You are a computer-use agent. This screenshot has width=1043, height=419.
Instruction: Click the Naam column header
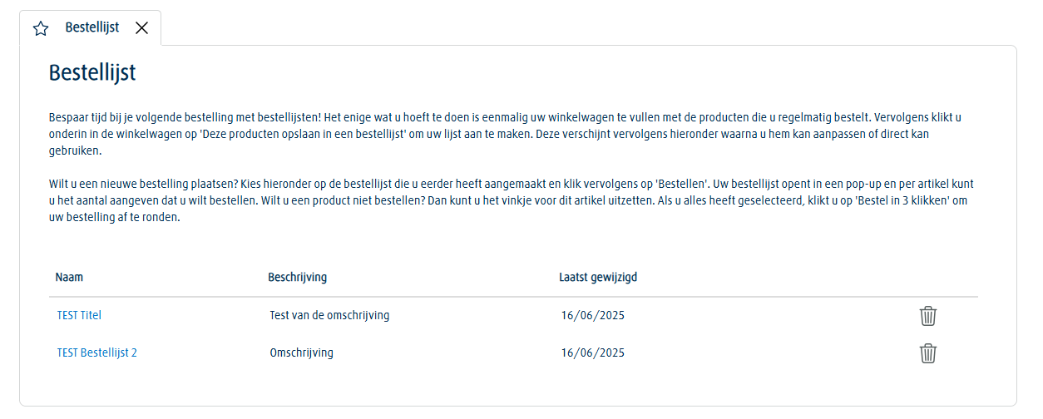(69, 277)
